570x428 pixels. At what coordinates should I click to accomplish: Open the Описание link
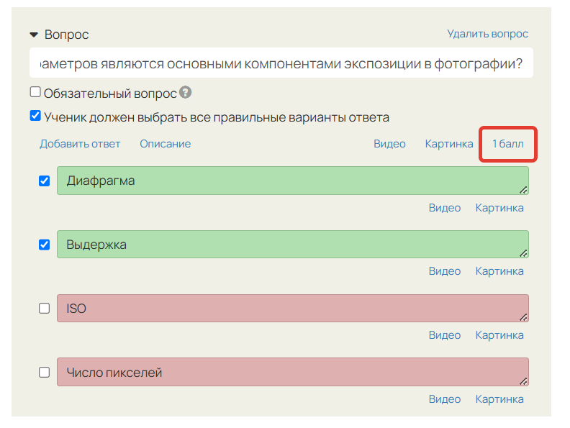[166, 144]
